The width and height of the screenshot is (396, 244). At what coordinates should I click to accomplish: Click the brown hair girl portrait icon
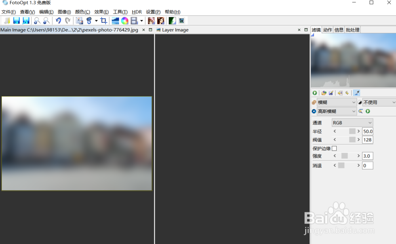161,21
